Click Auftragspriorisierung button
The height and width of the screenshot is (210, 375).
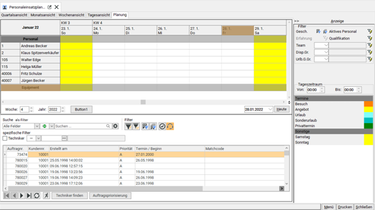coord(110,195)
